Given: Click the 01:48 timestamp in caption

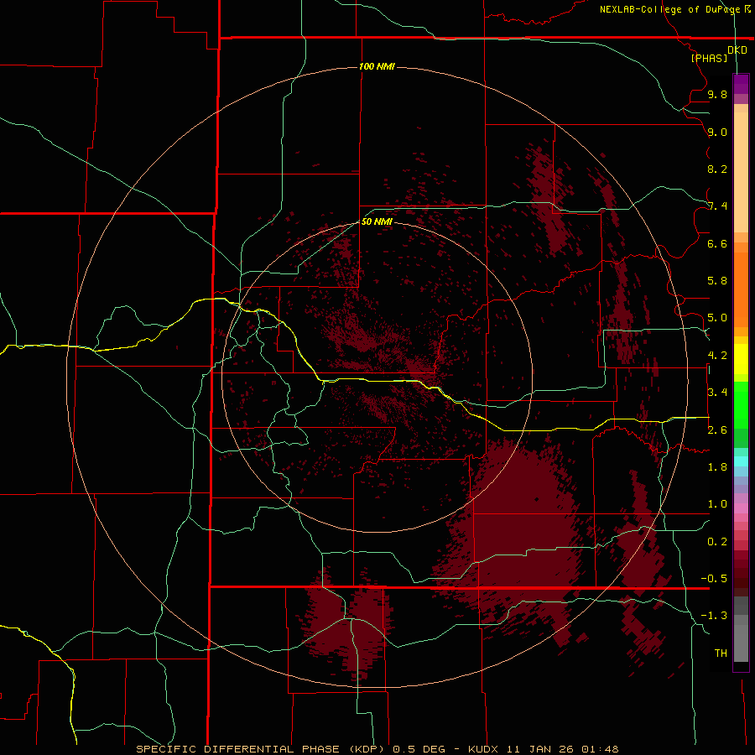Looking at the screenshot, I should click(x=600, y=749).
